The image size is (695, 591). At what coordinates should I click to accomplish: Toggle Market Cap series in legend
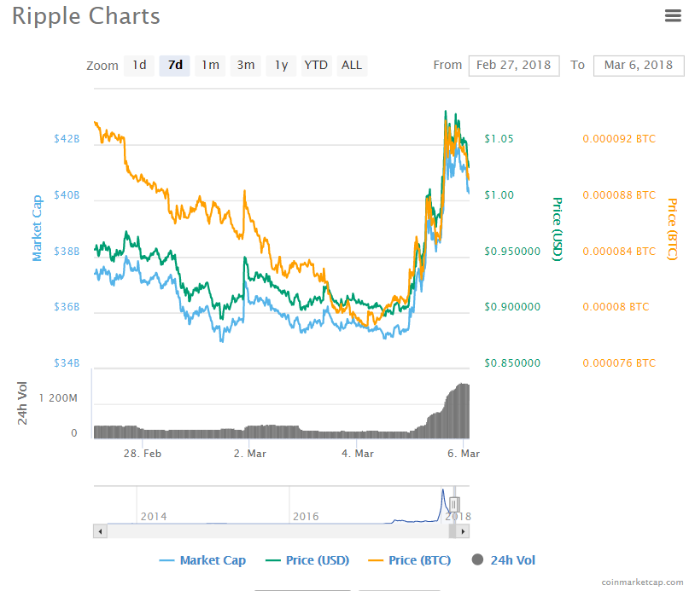(202, 560)
